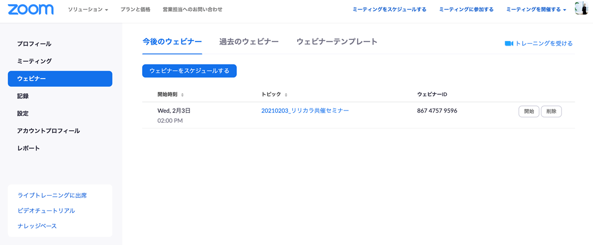
Task: Sort by 開始時刻 column arrows
Action: coord(183,95)
